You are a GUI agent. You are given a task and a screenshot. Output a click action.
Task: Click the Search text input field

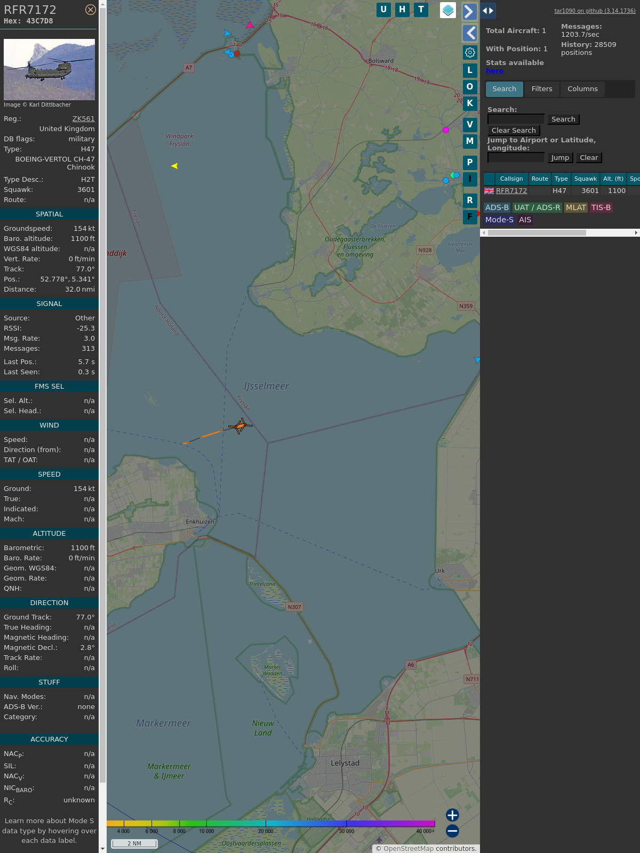[x=516, y=119]
